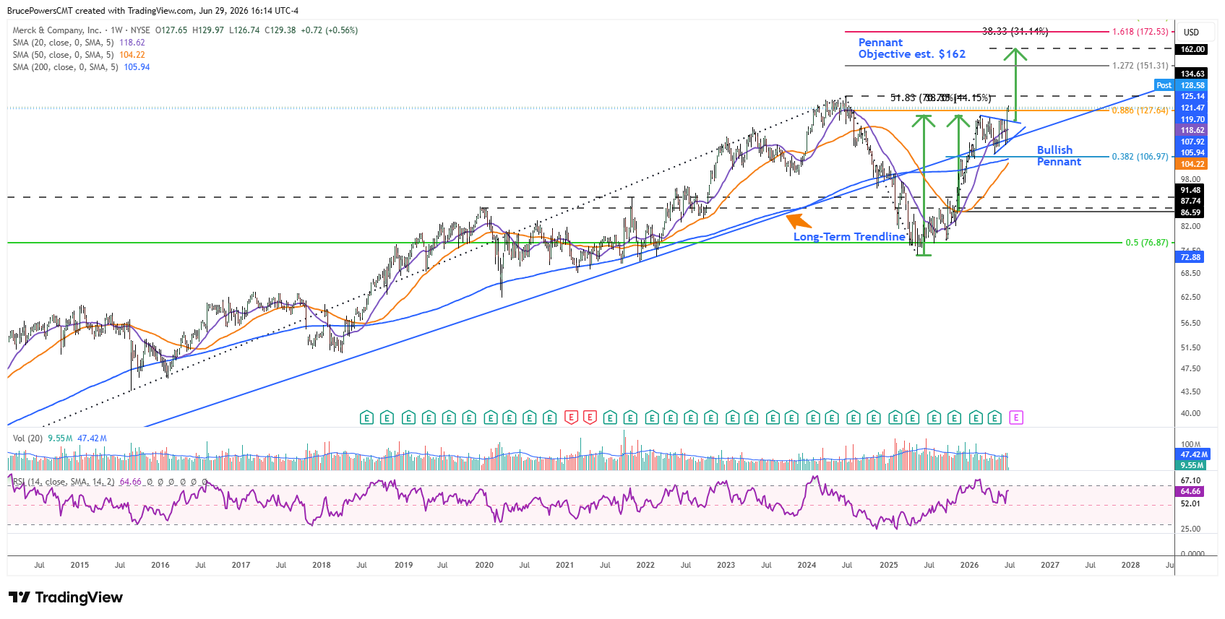Select the Pennant Objective est. $162 annotation
This screenshot has height=619, width=1225.
[912, 48]
